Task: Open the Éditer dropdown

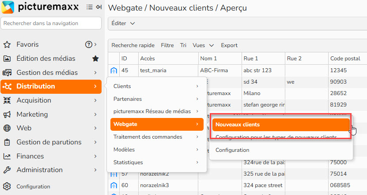Action: (x=123, y=23)
